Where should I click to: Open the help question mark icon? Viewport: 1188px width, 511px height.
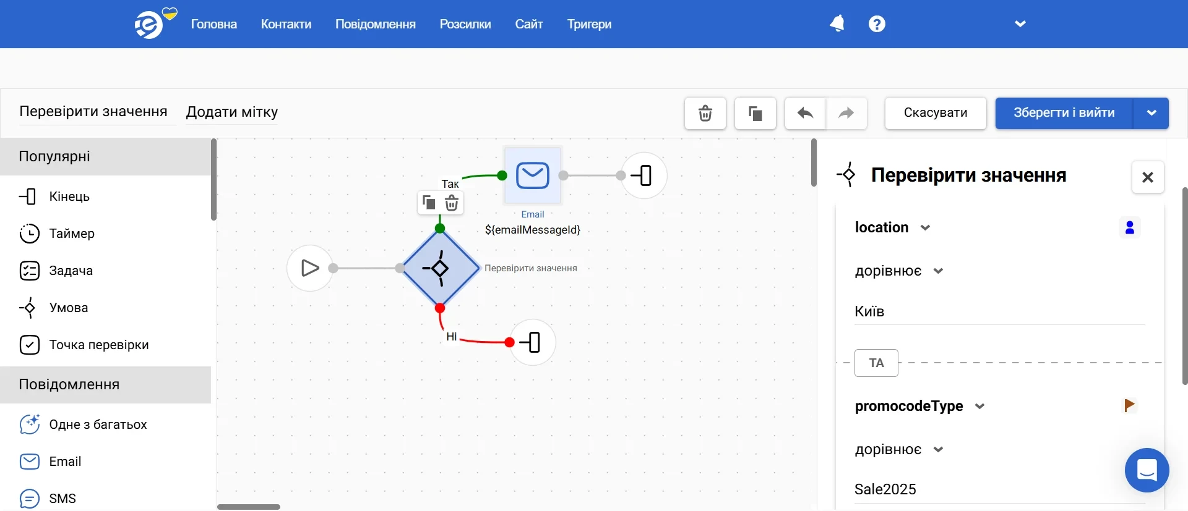click(x=877, y=24)
